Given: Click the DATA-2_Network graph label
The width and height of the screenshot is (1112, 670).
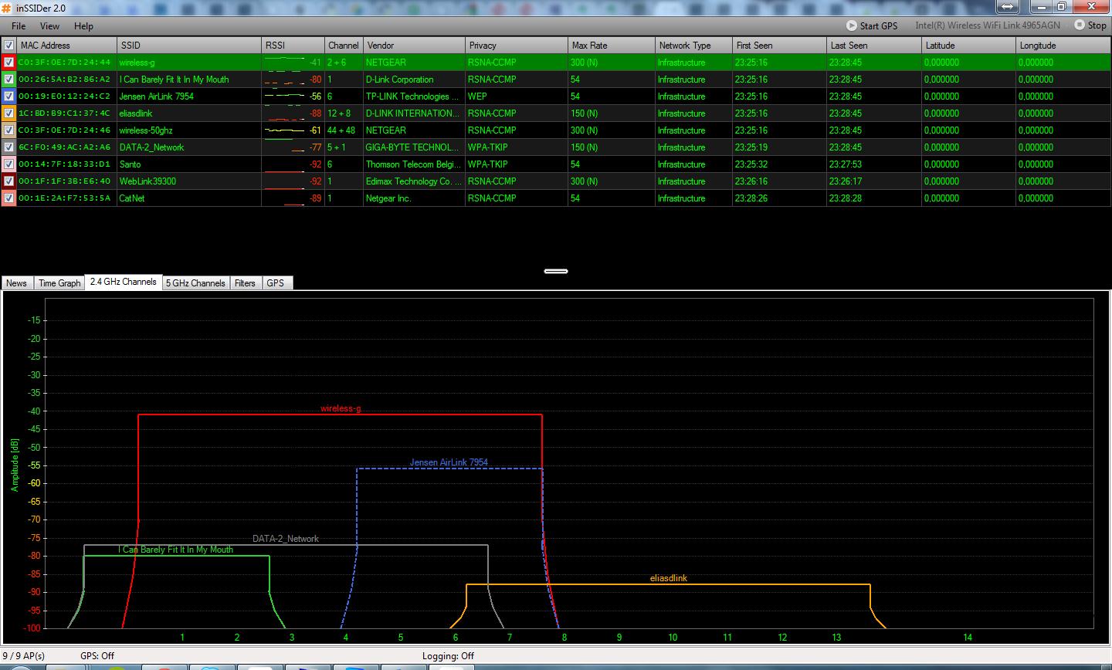Looking at the screenshot, I should click(286, 539).
